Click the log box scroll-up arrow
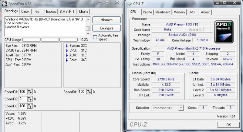Image resolution: width=243 pixels, height=132 pixels. 88,19
